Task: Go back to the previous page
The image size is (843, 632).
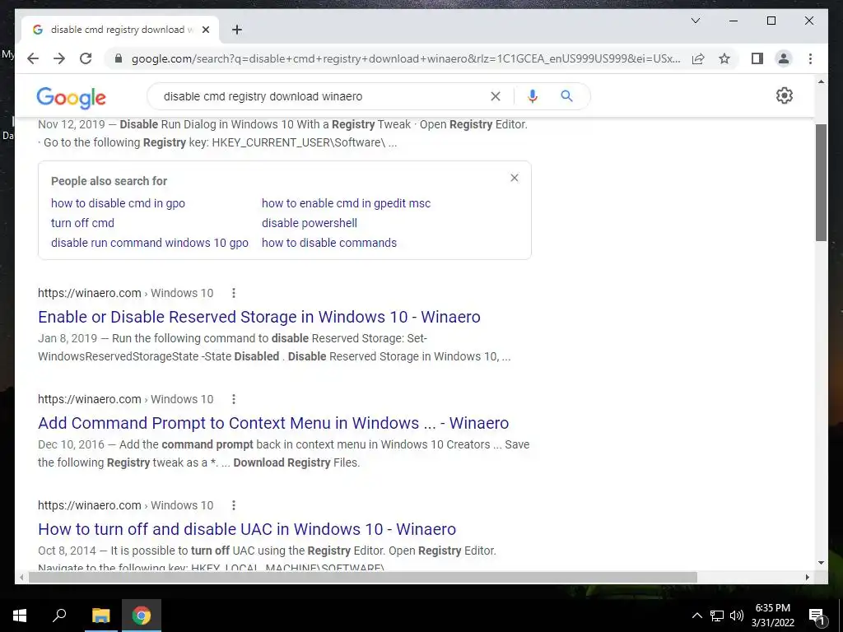Action: coord(33,58)
